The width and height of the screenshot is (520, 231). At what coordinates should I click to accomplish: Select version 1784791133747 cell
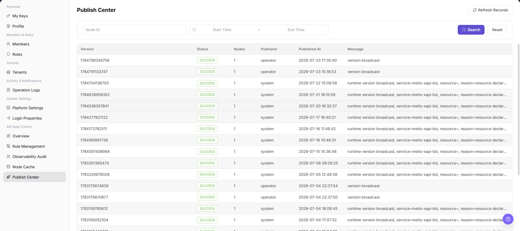click(94, 72)
